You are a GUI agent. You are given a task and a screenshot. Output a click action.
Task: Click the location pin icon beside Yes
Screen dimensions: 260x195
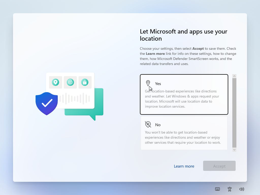pyautogui.click(x=148, y=83)
